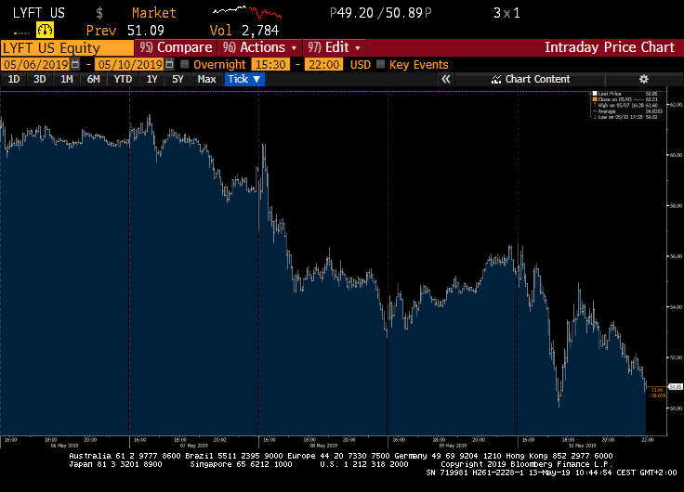This screenshot has width=684, height=492.
Task: Click the yellow gauge icon under the ticker
Action: click(45, 30)
